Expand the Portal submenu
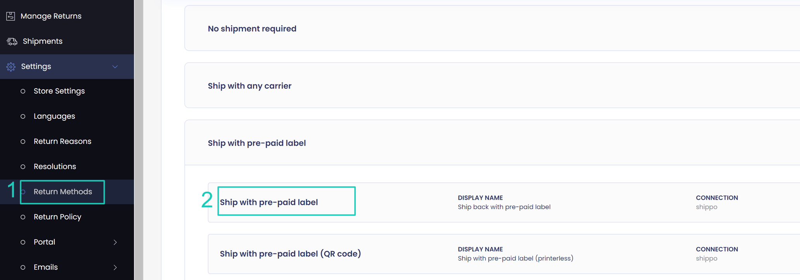 click(x=115, y=242)
